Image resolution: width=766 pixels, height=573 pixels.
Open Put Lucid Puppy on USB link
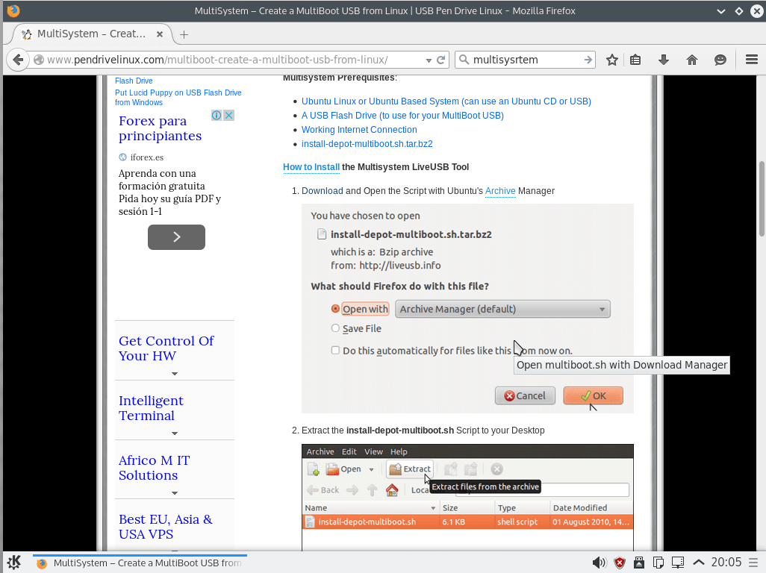coord(178,98)
